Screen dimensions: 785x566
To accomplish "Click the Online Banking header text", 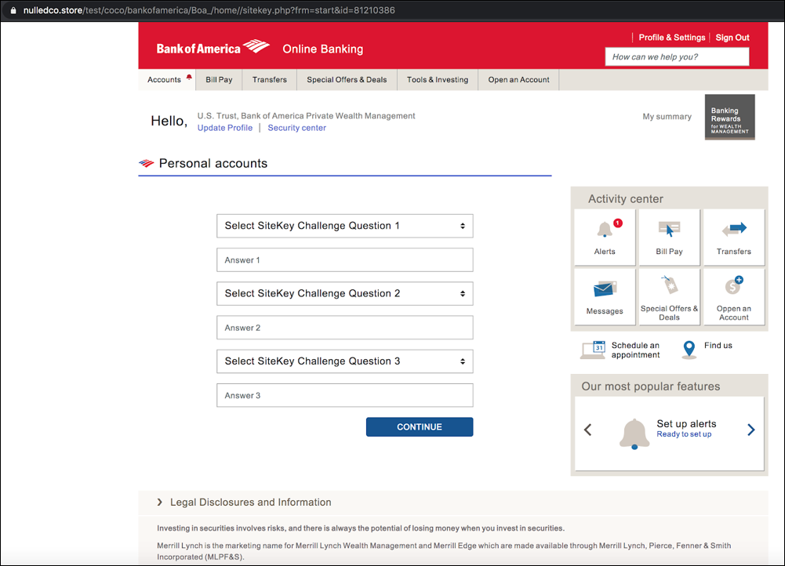I will pos(323,49).
